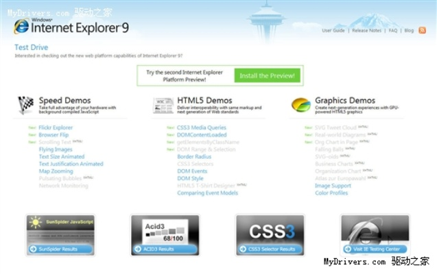Click the HTML5 Demos W3C icon

click(x=163, y=105)
